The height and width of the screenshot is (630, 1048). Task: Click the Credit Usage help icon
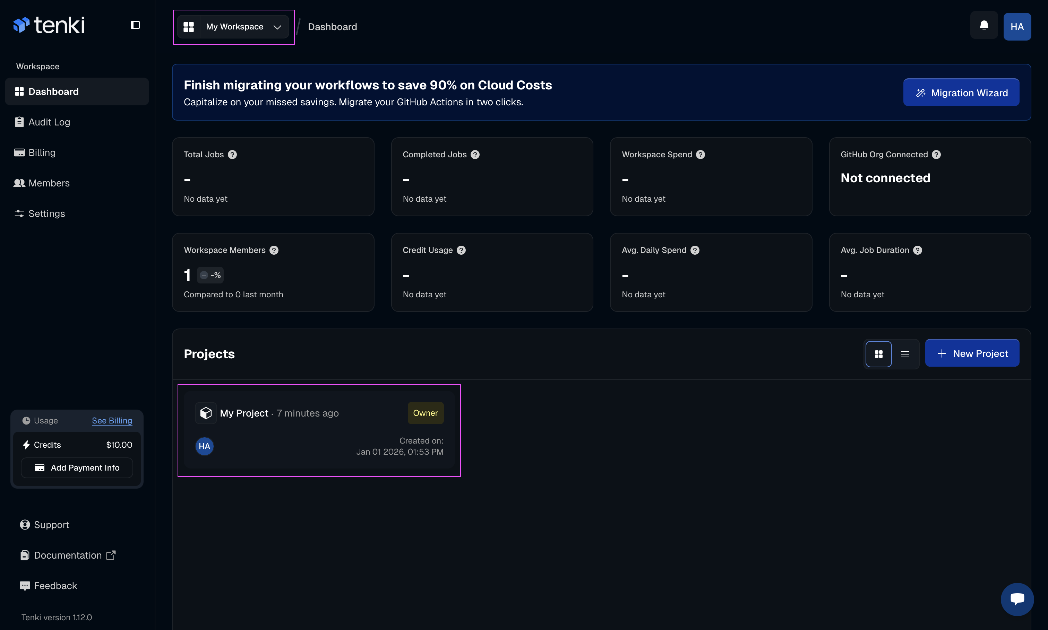pyautogui.click(x=461, y=250)
